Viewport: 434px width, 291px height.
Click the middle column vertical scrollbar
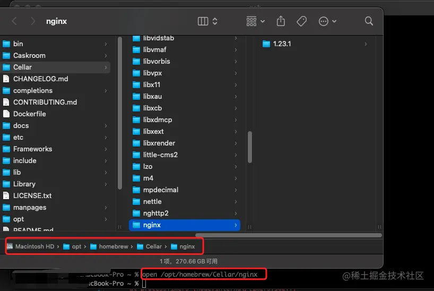coord(250,147)
